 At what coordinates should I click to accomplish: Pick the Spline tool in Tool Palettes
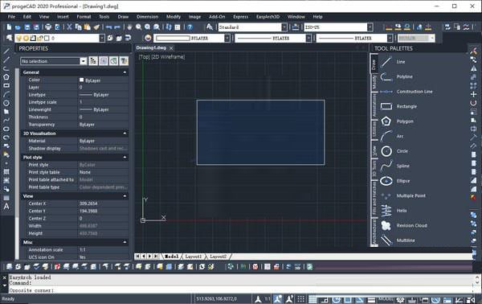coord(402,166)
